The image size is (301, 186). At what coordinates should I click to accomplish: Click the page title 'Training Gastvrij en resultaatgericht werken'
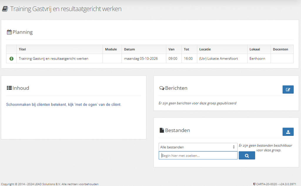[x=66, y=9]
